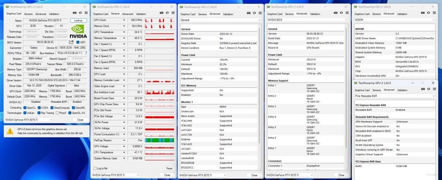The width and height of the screenshot is (442, 180).
Task: Click Close button in NVIDIA BIOS window
Action: (341, 175)
